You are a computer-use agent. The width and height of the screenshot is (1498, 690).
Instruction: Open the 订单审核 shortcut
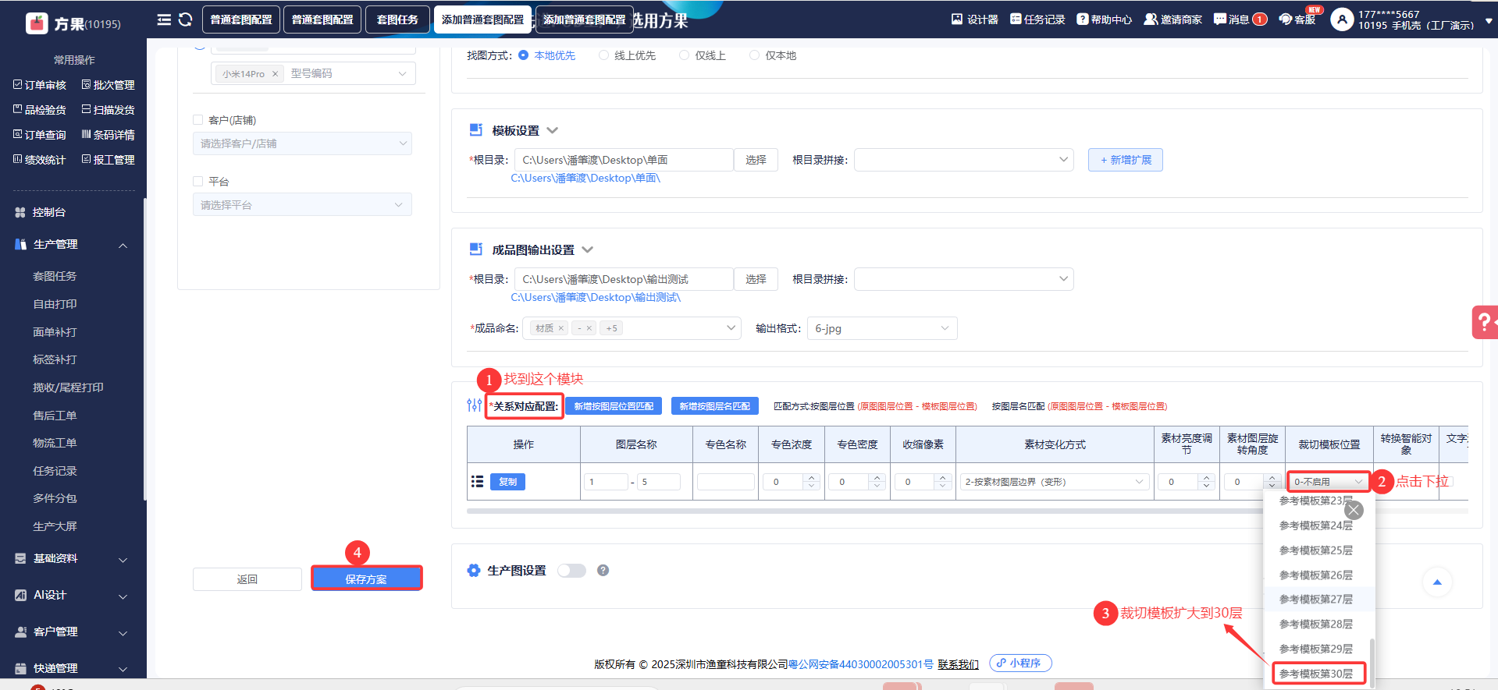[x=40, y=85]
